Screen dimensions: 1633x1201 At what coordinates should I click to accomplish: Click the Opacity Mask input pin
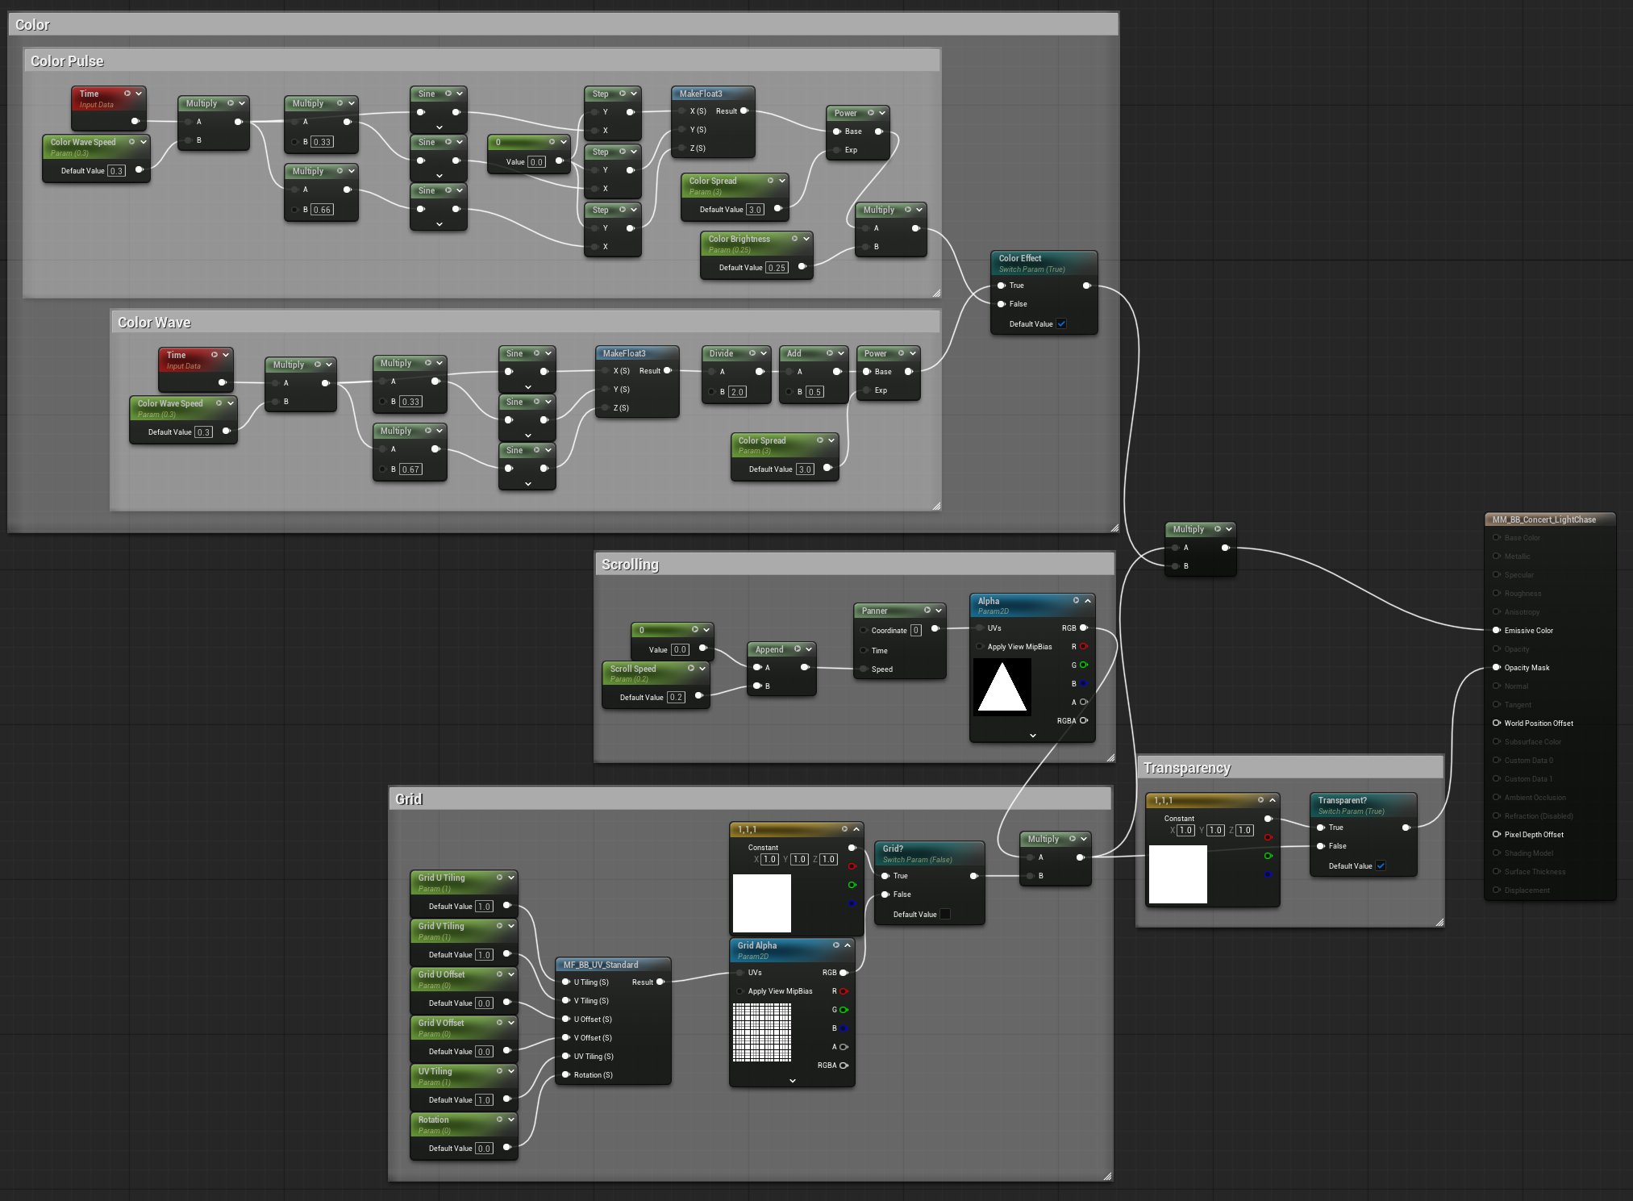coord(1496,668)
